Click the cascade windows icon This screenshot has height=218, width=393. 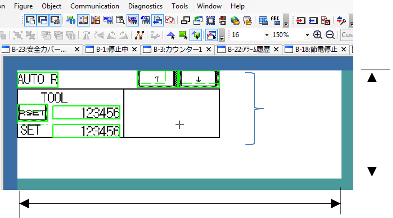(x=185, y=20)
